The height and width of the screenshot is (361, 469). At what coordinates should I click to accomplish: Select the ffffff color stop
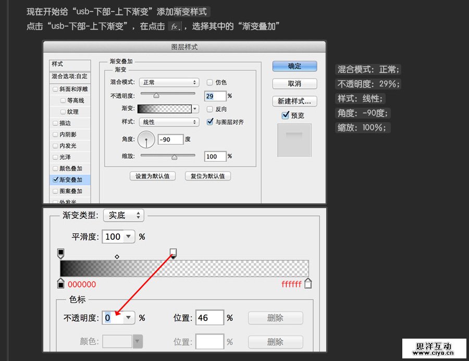[x=307, y=283]
